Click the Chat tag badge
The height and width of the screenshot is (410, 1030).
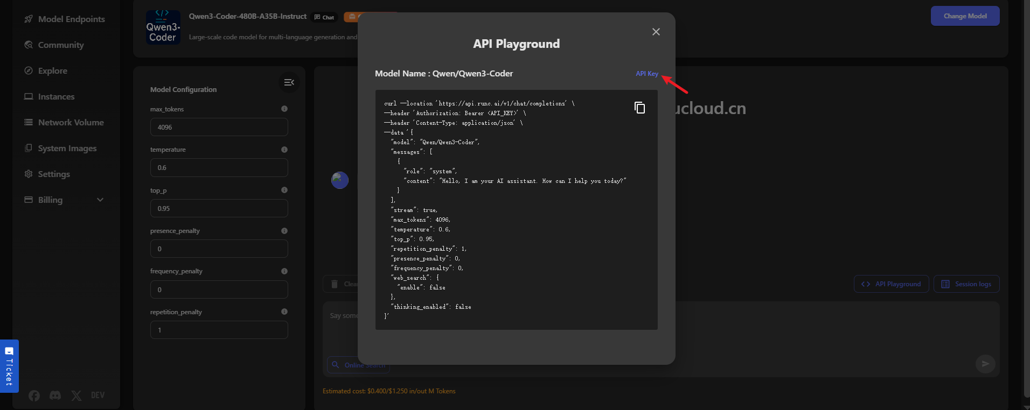(x=325, y=17)
